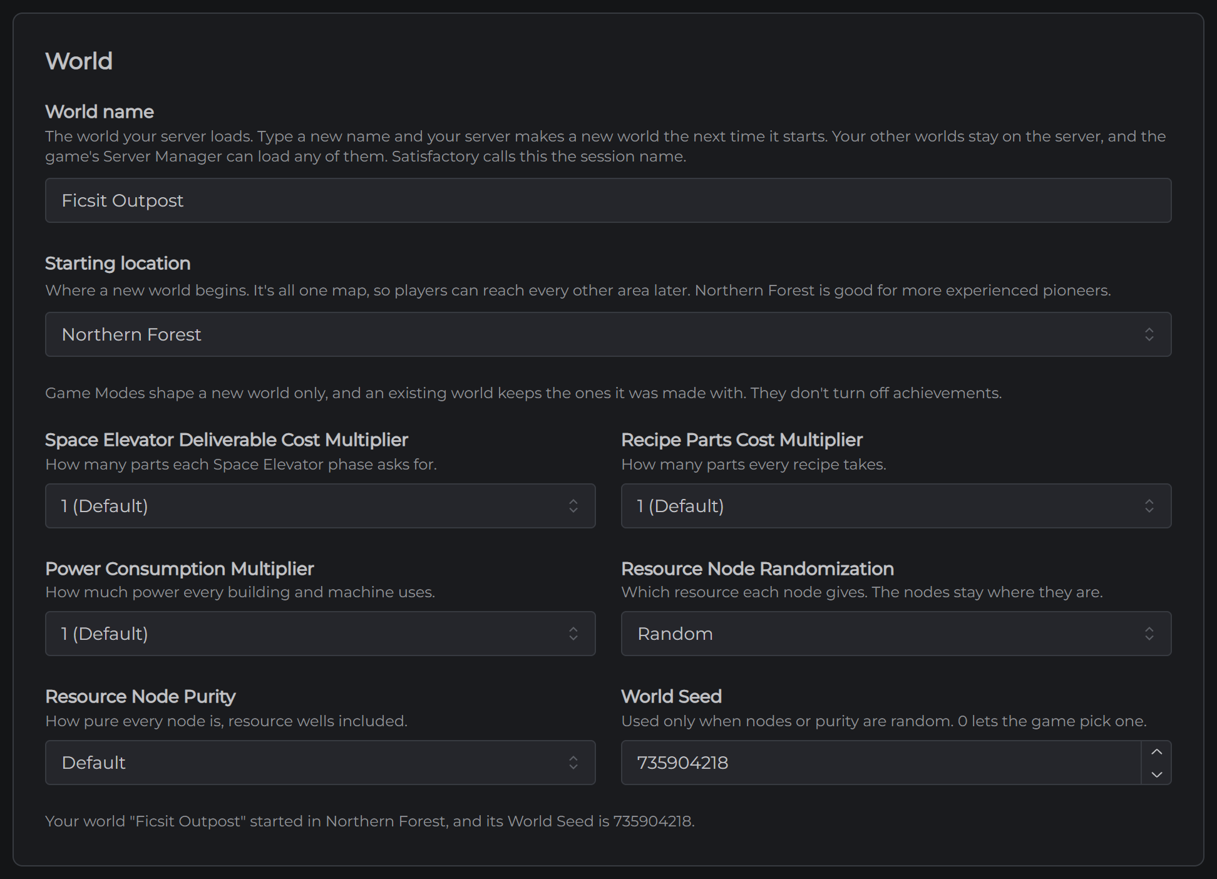Click the Resource Node Purity label

[140, 696]
